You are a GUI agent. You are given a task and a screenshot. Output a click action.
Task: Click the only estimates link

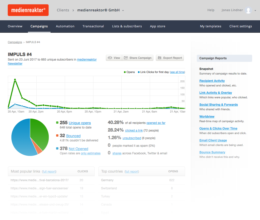pyautogui.click(x=91, y=153)
